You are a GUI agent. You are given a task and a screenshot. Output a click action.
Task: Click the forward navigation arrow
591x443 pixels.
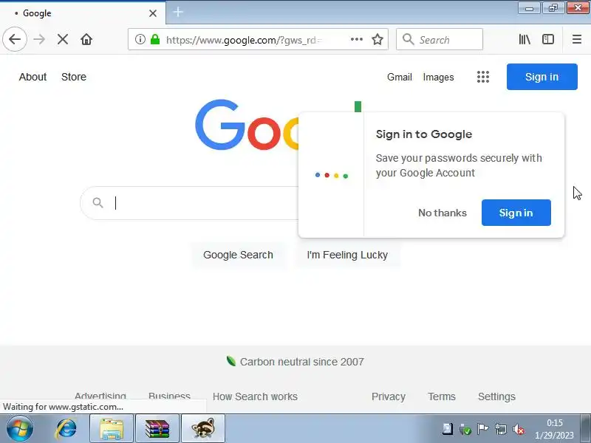39,39
